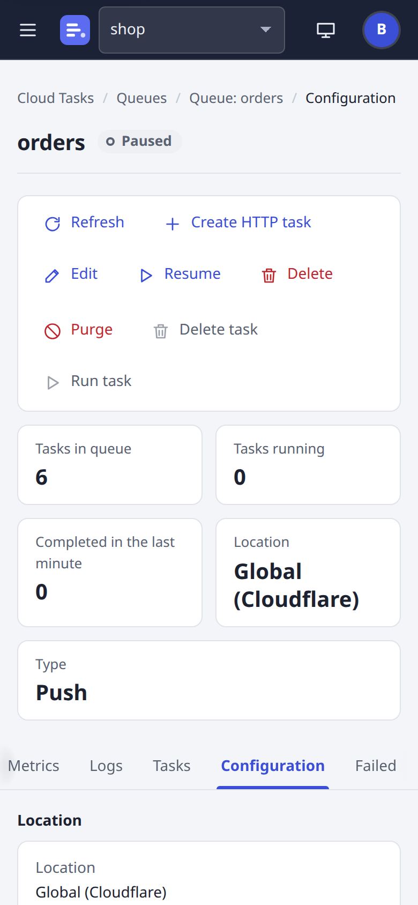Click the Delete task label
This screenshot has height=905, width=418.
(219, 329)
